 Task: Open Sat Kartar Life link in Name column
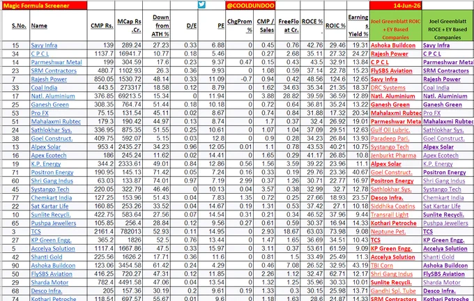50,206
